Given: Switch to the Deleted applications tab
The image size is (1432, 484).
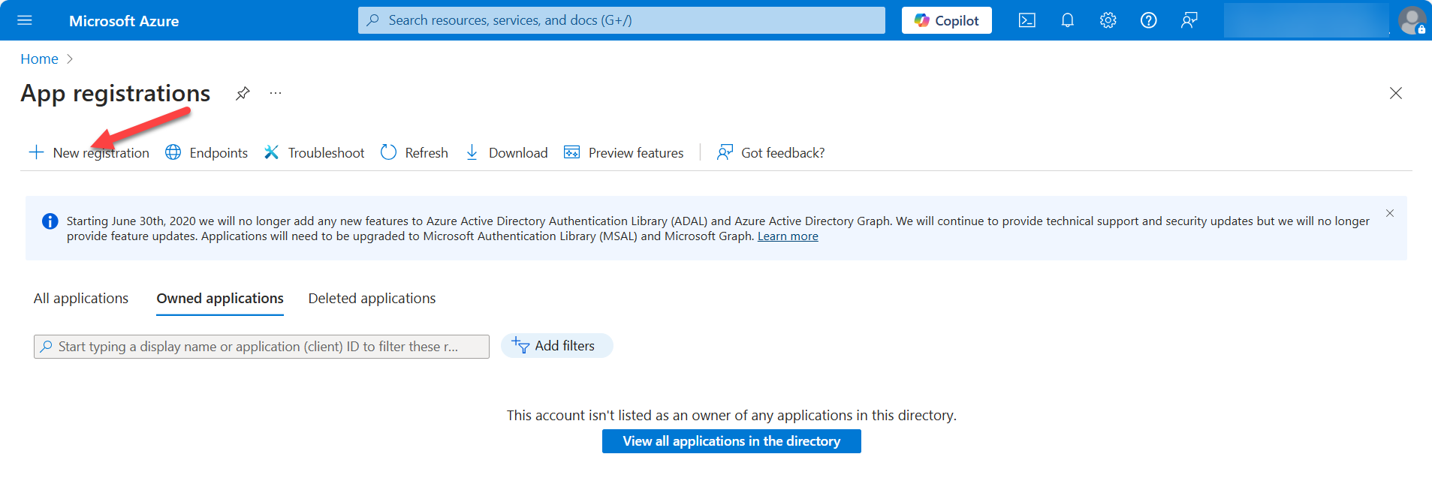Looking at the screenshot, I should point(372,299).
